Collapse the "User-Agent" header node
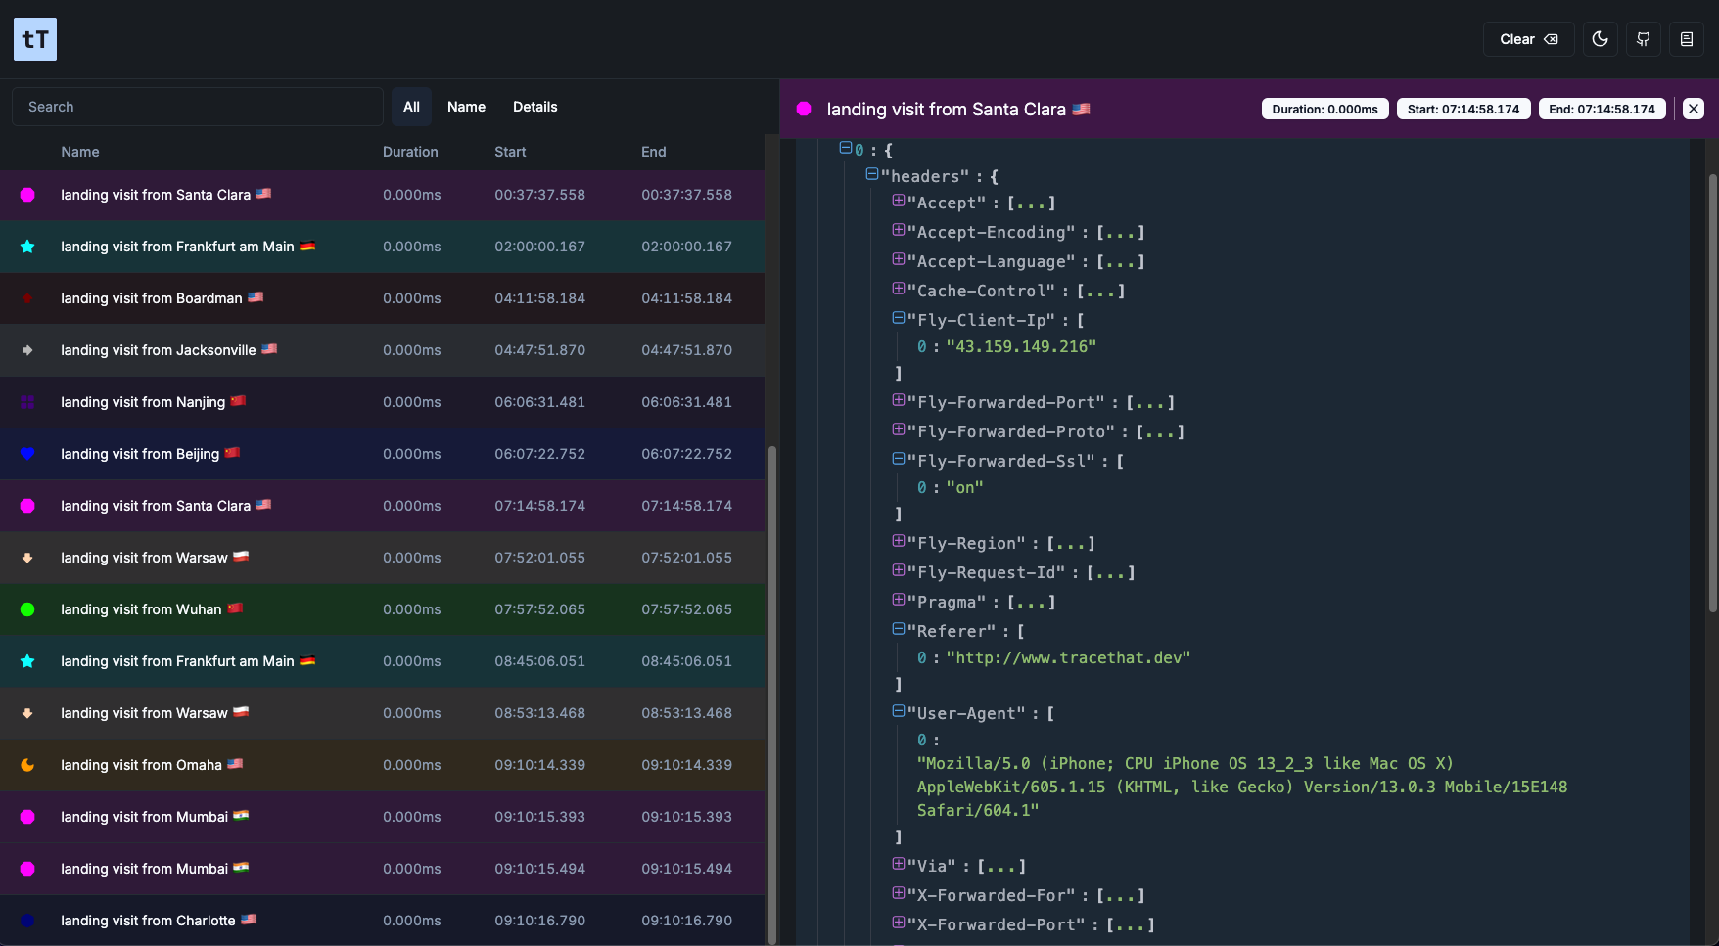The height and width of the screenshot is (946, 1719). [899, 711]
